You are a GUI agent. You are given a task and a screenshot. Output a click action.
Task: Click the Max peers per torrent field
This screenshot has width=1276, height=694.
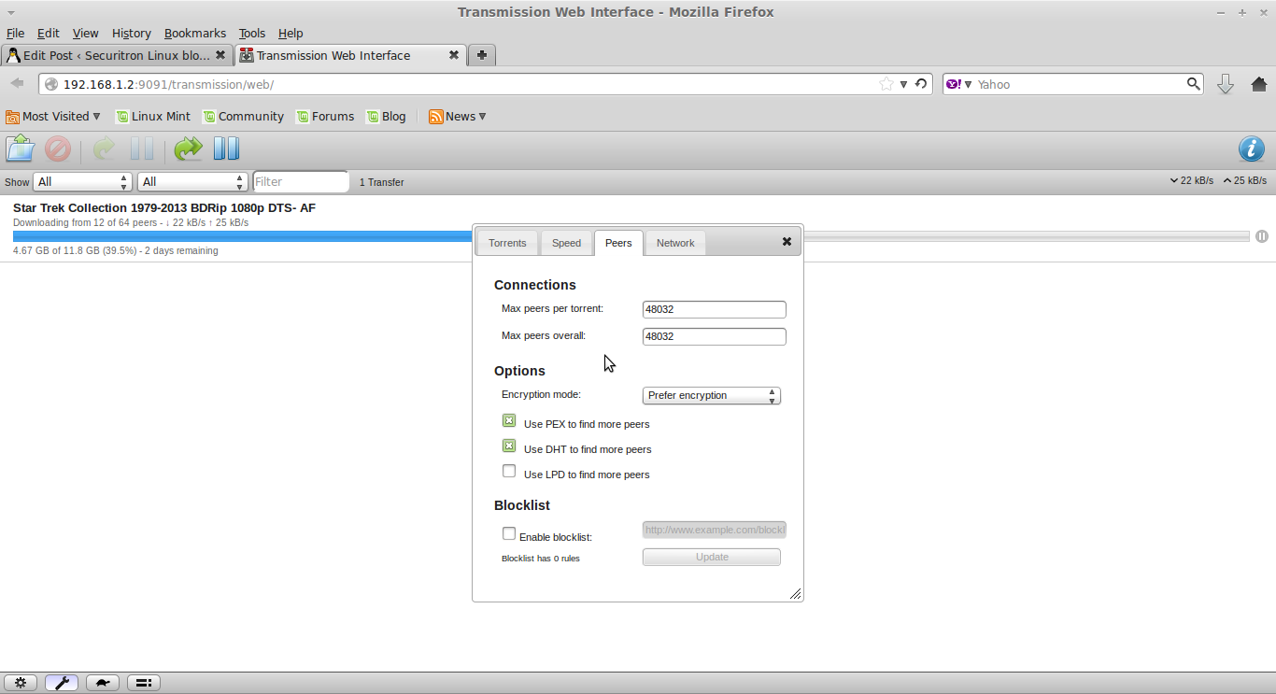point(715,309)
